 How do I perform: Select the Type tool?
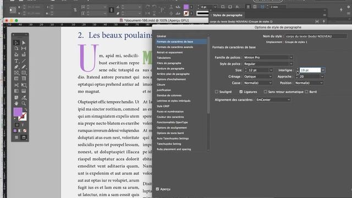pos(16,61)
